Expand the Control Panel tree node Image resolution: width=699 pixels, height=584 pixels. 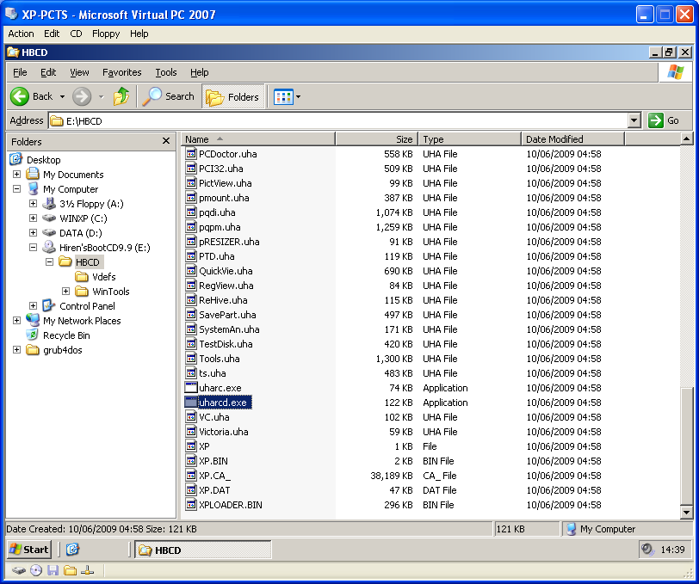tap(33, 305)
